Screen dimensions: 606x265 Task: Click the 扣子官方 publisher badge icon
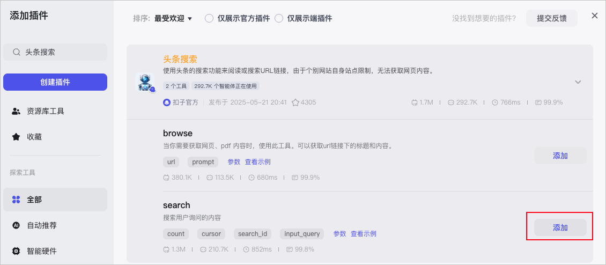click(x=167, y=102)
